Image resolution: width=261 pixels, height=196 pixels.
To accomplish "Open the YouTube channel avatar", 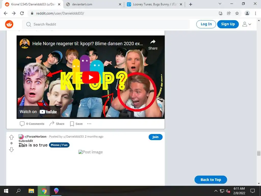I will click(25, 44).
